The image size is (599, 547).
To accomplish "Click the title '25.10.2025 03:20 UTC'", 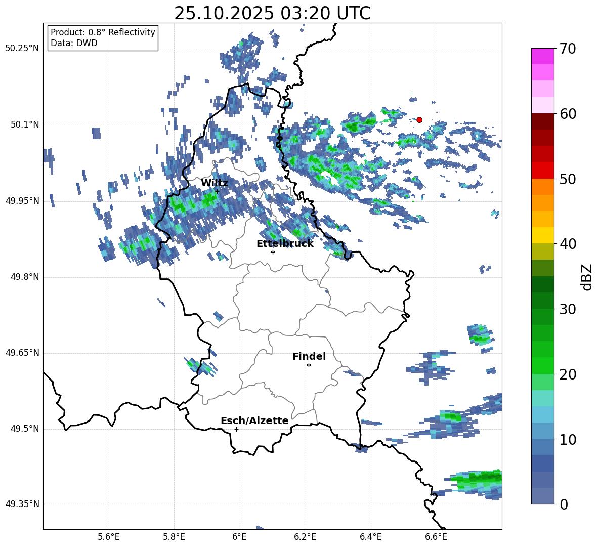I will pos(272,13).
